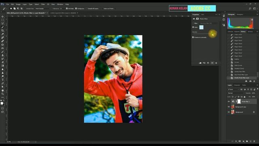259x146 pixels.
Task: Hide the Background copy layer
Action: click(229, 107)
